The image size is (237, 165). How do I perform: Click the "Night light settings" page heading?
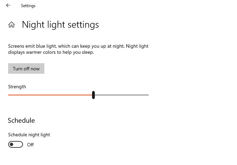pyautogui.click(x=60, y=25)
